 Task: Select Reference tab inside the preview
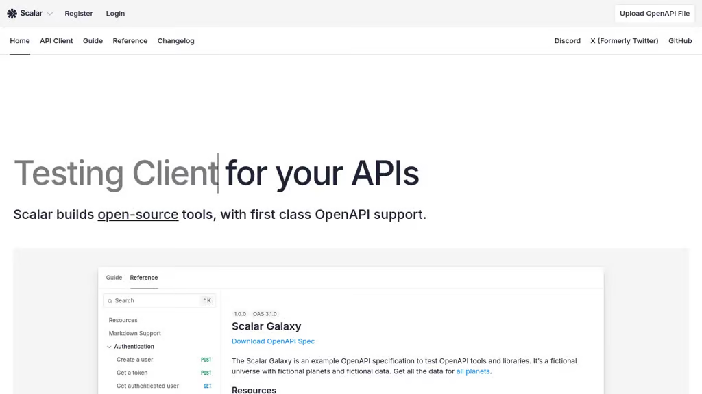[144, 278]
